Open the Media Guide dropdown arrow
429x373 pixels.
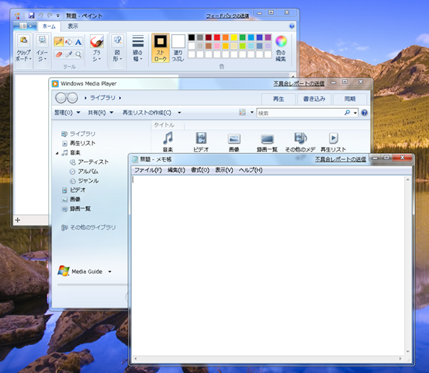point(109,272)
